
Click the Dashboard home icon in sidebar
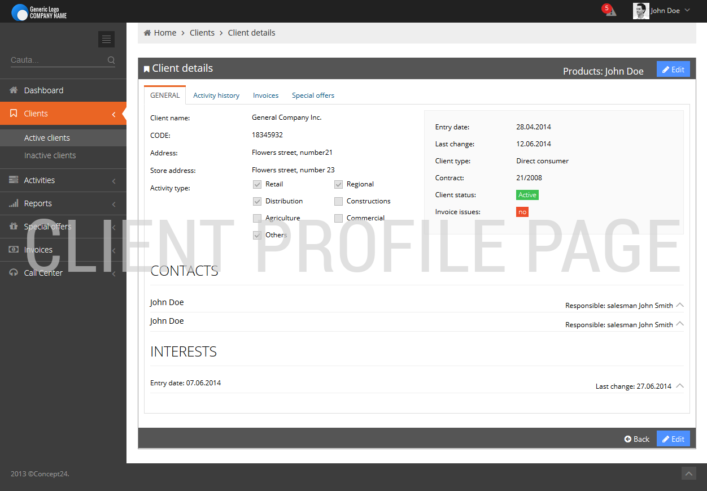coord(14,90)
